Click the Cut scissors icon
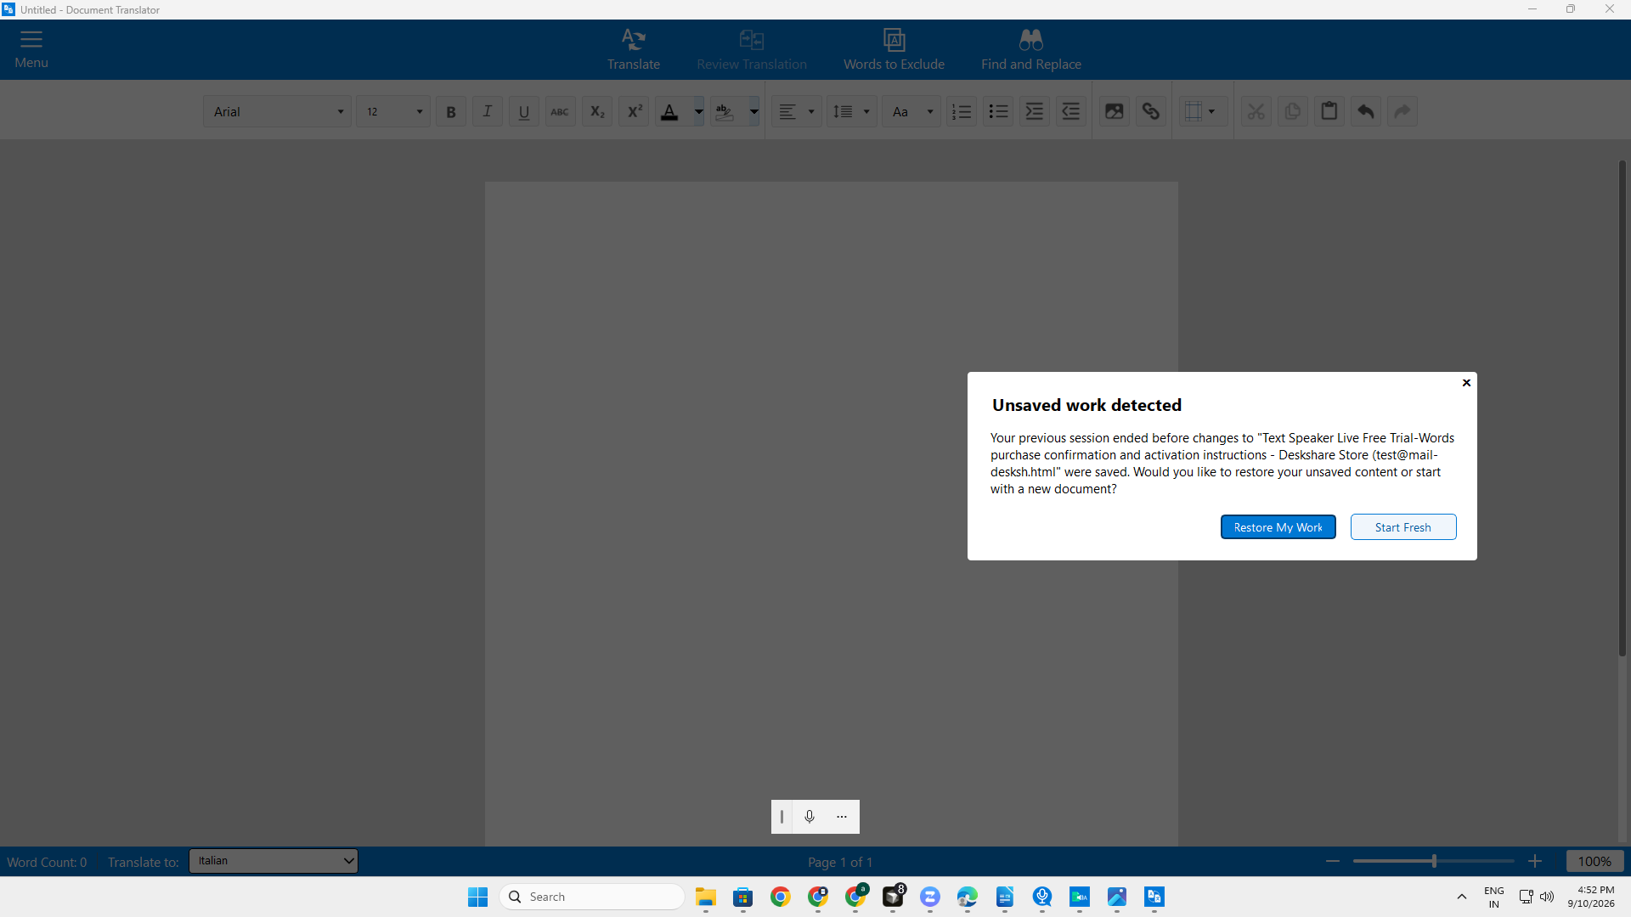Viewport: 1631px width, 917px height. coord(1256,111)
